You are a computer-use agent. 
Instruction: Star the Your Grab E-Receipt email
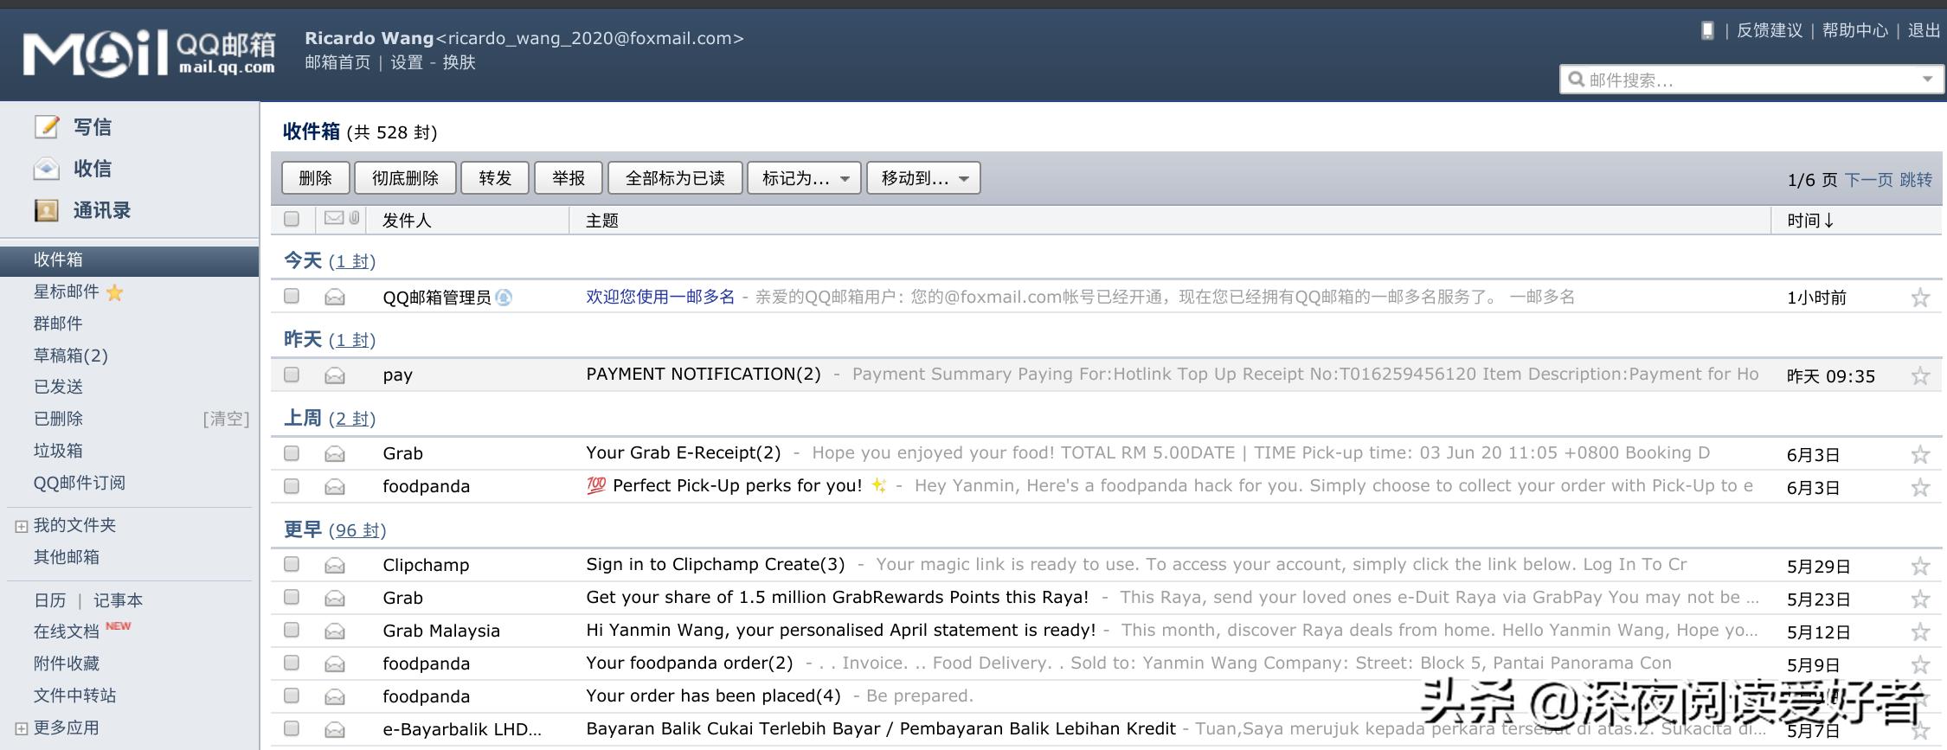pos(1920,454)
